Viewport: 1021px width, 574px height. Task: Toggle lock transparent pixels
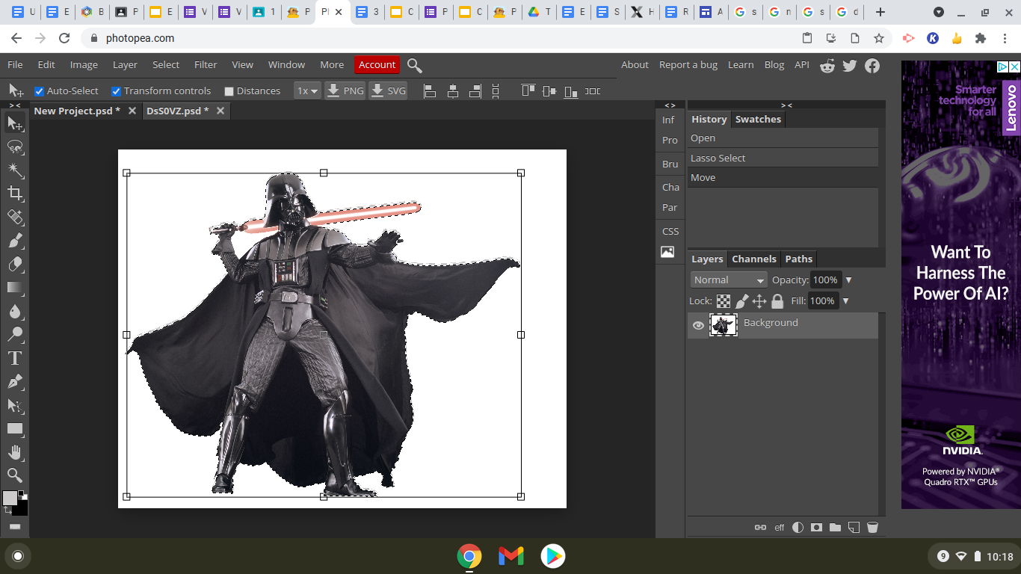click(x=724, y=301)
